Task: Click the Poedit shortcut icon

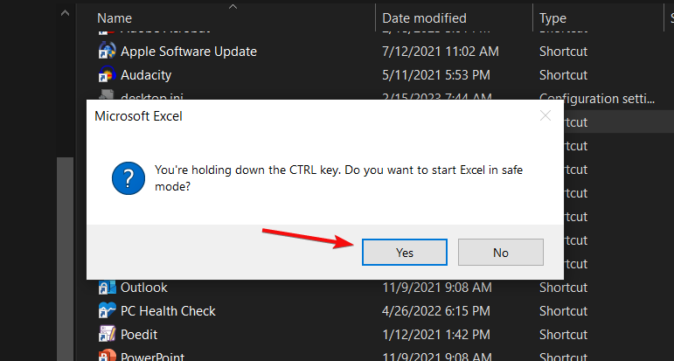Action: click(x=108, y=335)
